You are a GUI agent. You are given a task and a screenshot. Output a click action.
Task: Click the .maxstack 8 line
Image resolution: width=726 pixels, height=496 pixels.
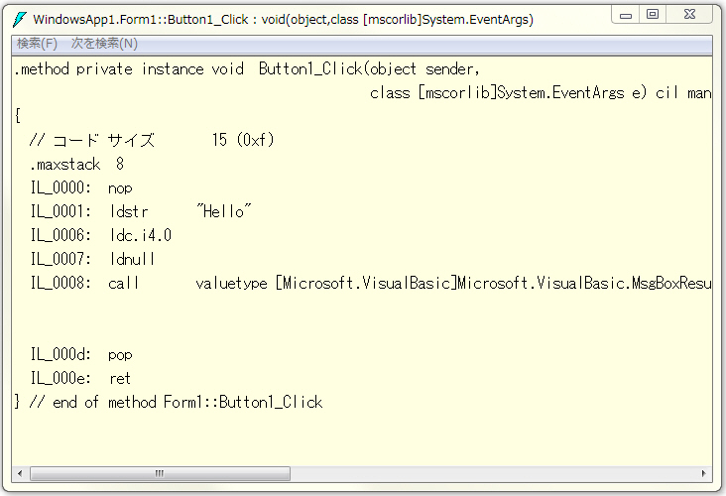click(x=76, y=164)
